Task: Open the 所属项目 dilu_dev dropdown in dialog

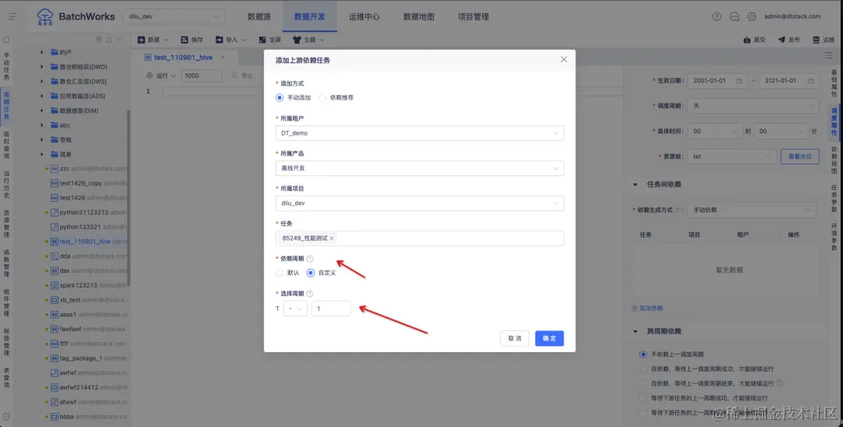Action: click(419, 203)
